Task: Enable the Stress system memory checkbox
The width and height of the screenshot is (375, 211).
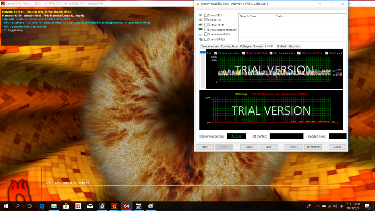Action: [206, 29]
